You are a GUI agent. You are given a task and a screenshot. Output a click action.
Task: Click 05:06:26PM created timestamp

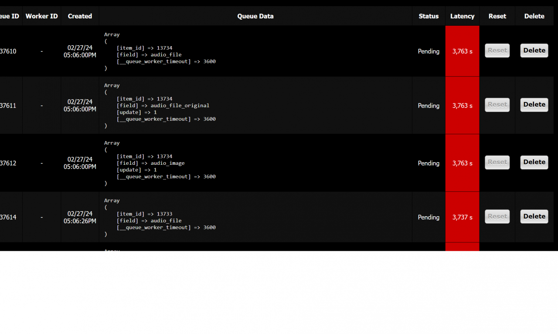point(80,221)
